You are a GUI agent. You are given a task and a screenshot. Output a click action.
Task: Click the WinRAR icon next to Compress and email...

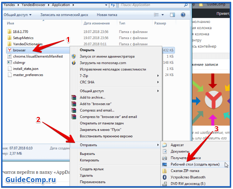pos(74,110)
